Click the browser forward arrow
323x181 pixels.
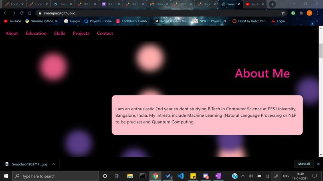14,13
